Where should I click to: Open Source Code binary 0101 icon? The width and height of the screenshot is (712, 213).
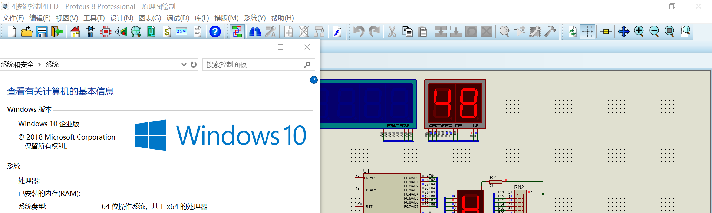[182, 32]
